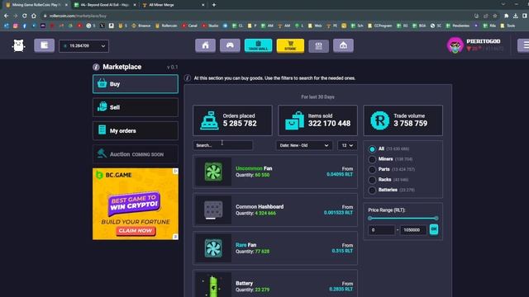This screenshot has width=529, height=297.
Task: Click the Auction coming soon item
Action: [x=136, y=154]
